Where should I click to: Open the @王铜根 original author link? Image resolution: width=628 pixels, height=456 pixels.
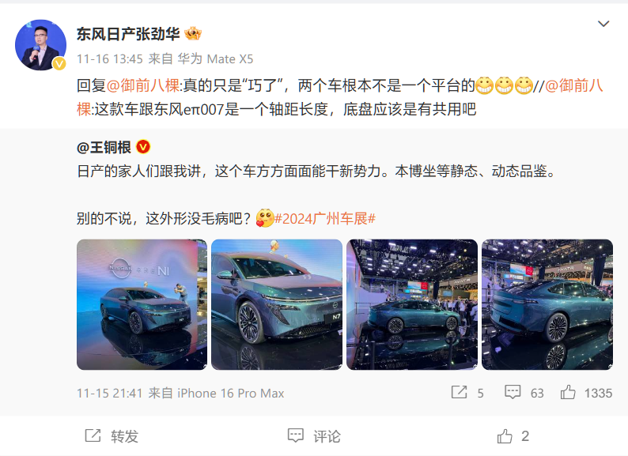104,147
